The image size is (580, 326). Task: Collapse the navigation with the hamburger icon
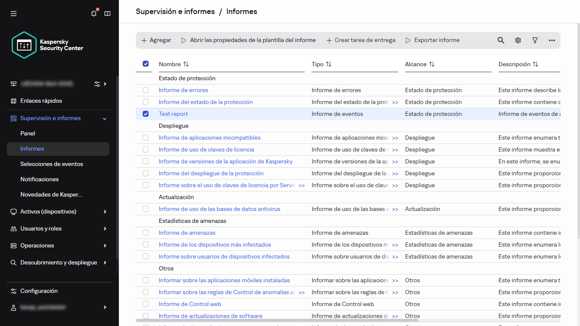[x=13, y=13]
